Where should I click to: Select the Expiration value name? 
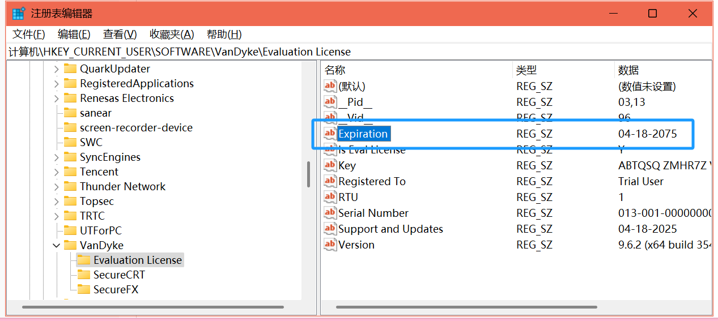point(363,134)
